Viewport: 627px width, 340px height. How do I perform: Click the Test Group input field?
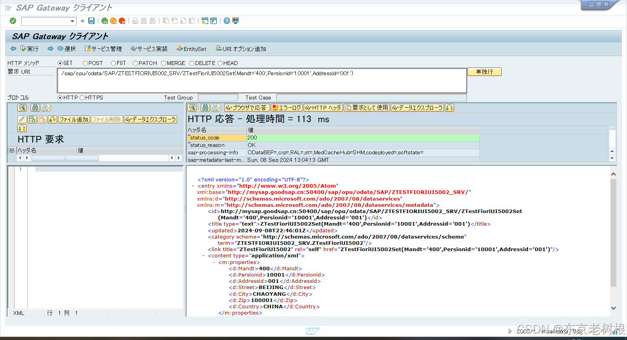(x=218, y=98)
